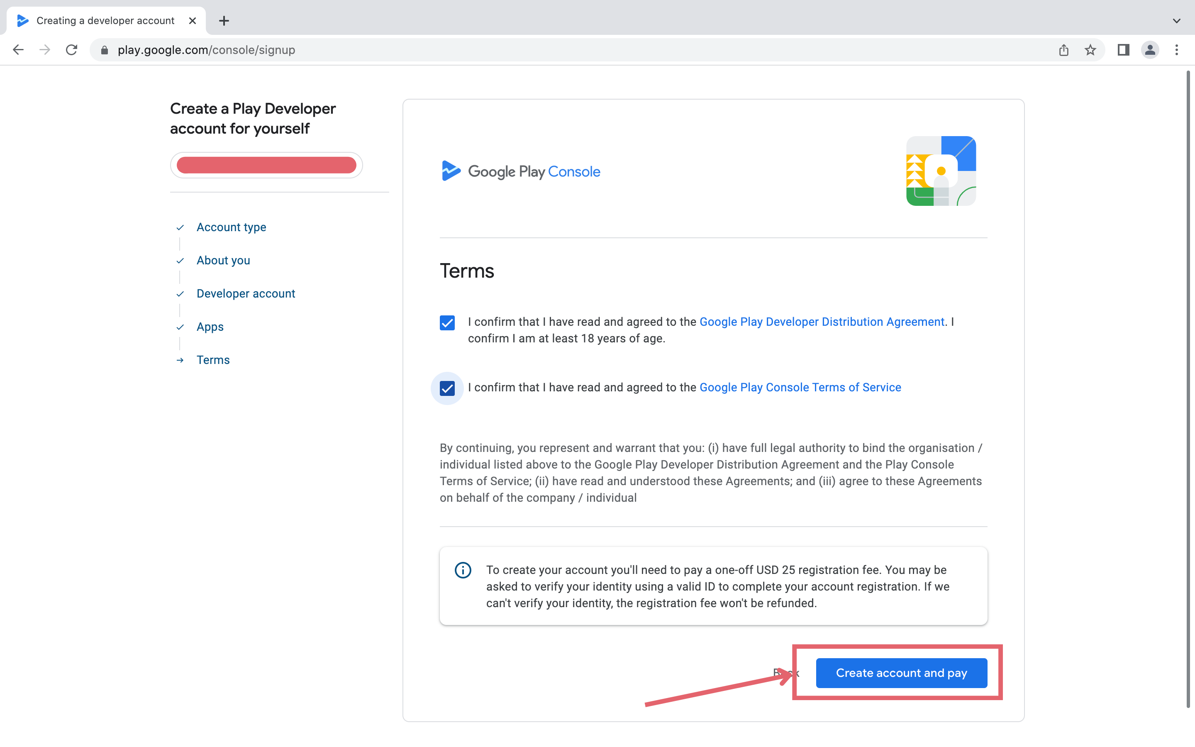Click the checkmark beside Account type
Image resolution: width=1195 pixels, height=747 pixels.
180,227
